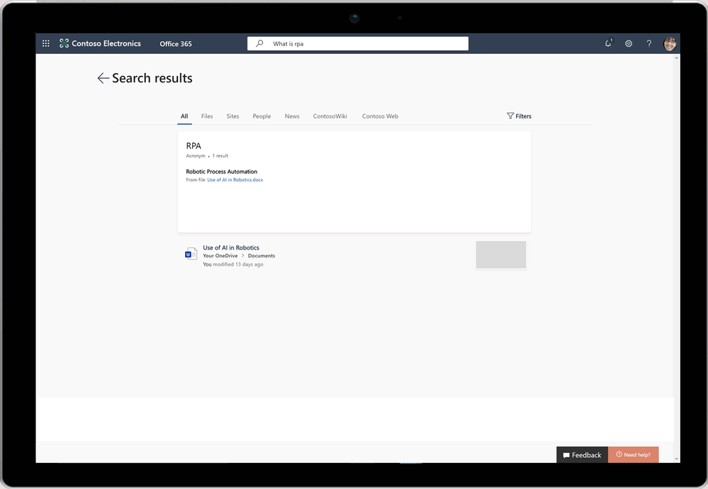The width and height of the screenshot is (708, 489).
Task: Click the 1 result text
Action: pos(220,156)
